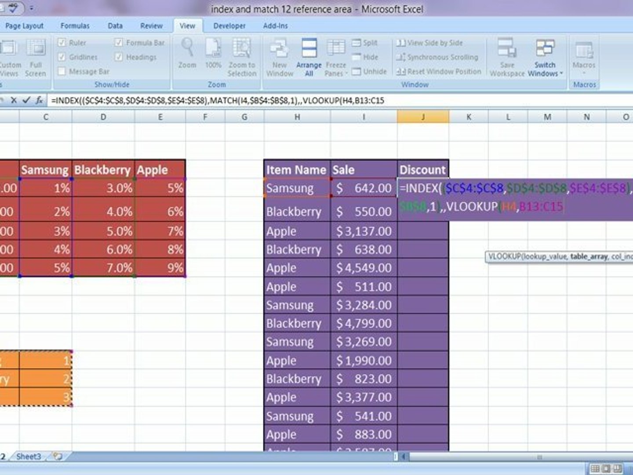Click the '3.0%' cell in red table
The width and height of the screenshot is (633, 475).
[103, 188]
